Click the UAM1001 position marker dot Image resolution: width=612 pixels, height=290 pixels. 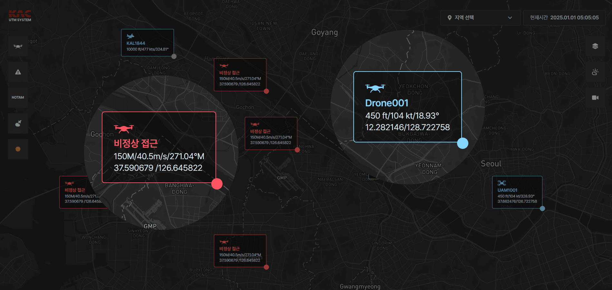(542, 208)
